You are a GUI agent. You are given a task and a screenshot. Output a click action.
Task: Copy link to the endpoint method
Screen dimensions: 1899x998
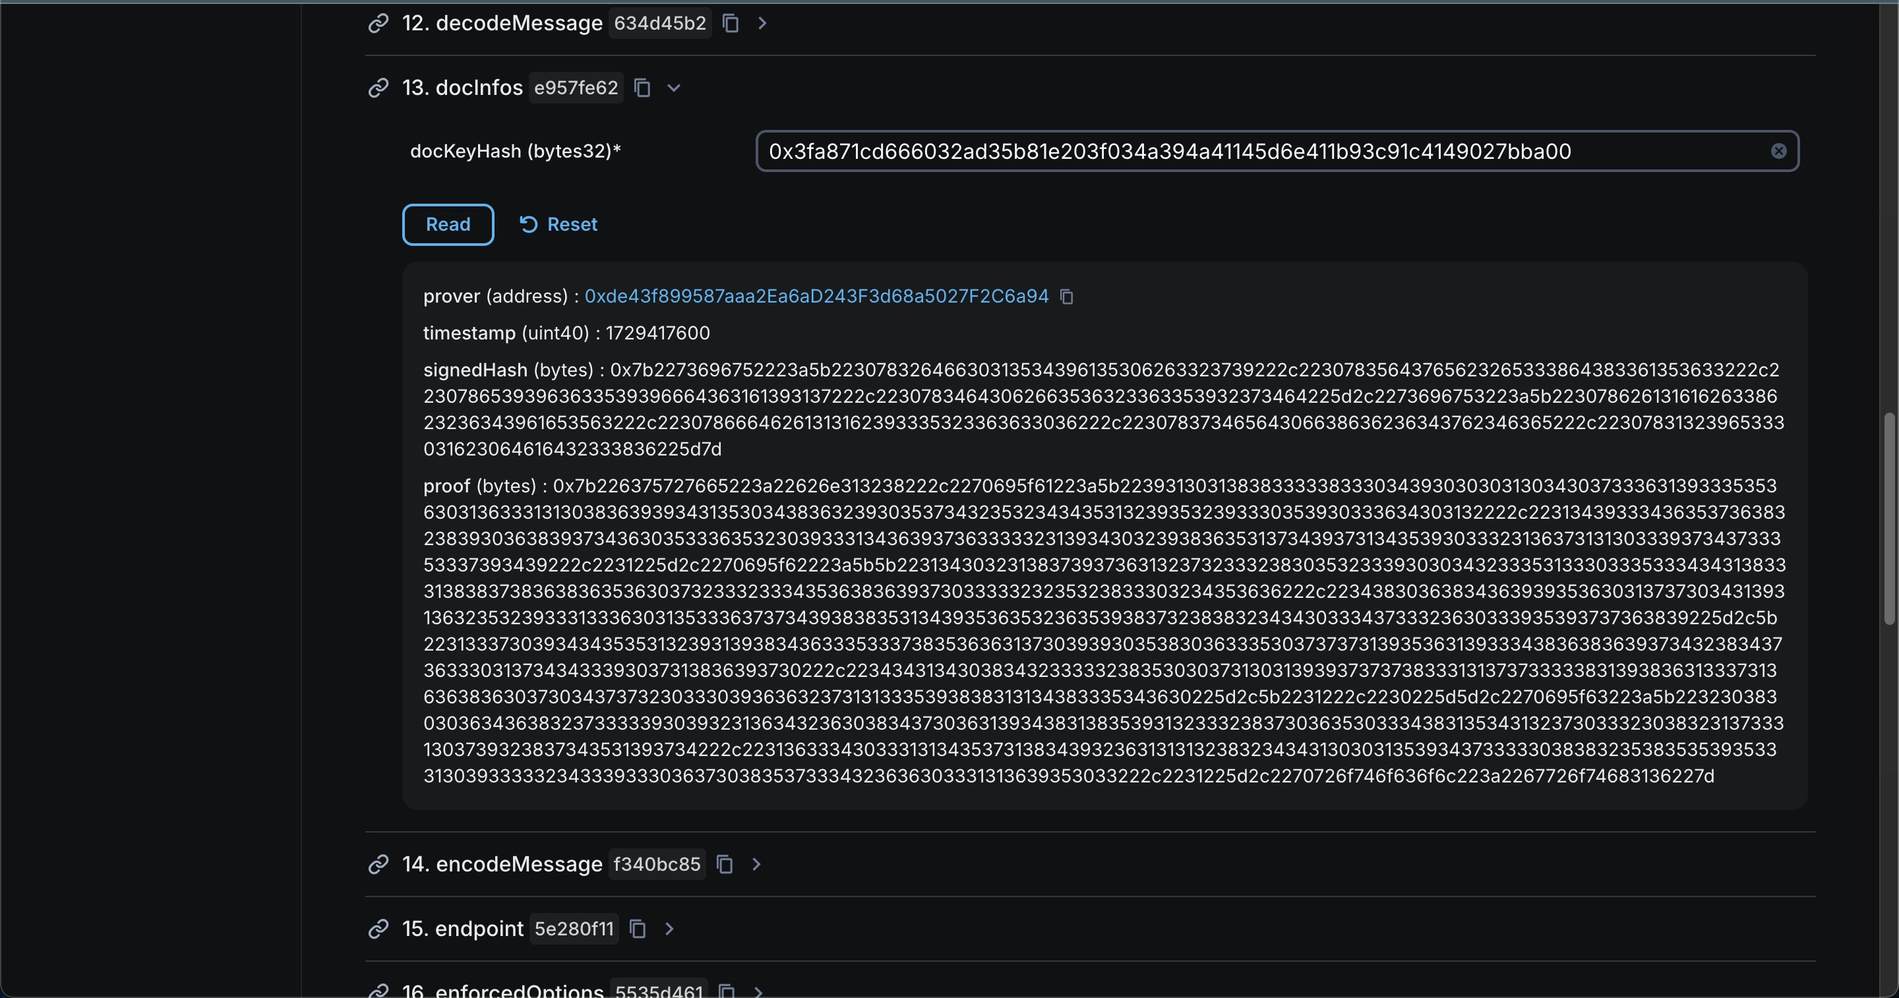(x=378, y=929)
